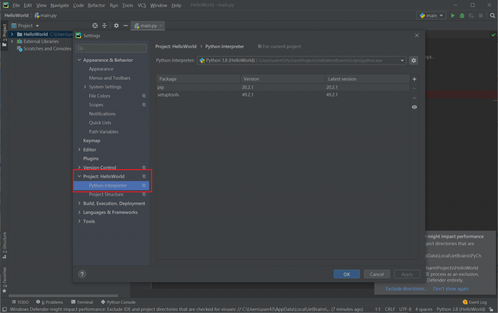This screenshot has width=498, height=313.
Task: Open the Project tool window side tab
Action: (x=4, y=35)
